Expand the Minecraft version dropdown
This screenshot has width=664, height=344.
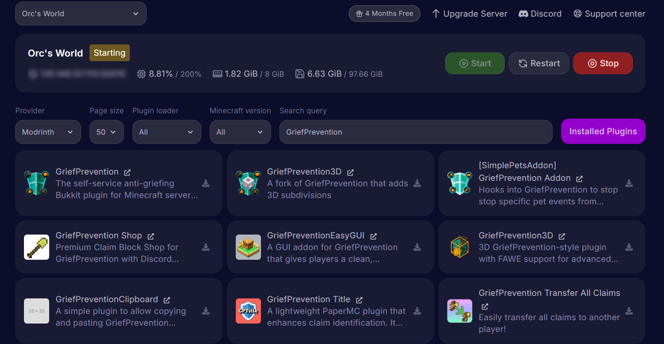click(x=240, y=132)
